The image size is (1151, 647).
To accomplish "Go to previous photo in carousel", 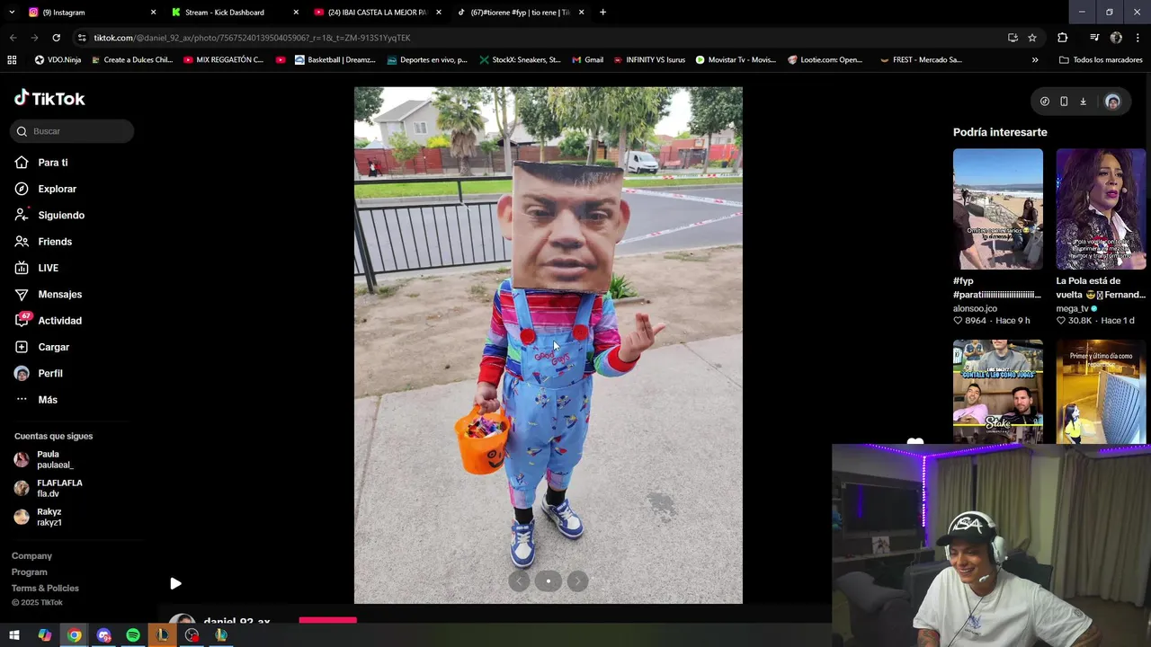I will tap(519, 581).
